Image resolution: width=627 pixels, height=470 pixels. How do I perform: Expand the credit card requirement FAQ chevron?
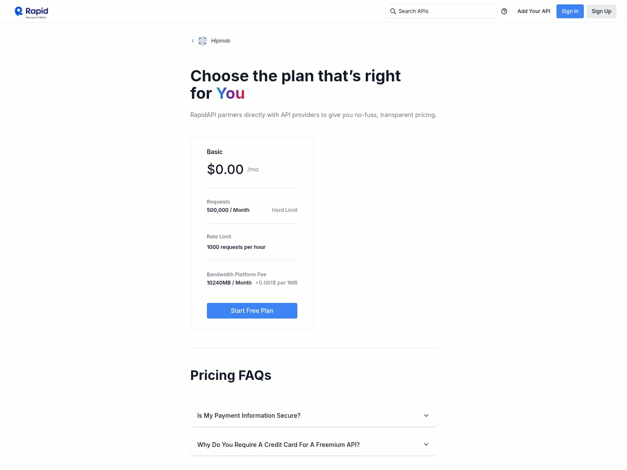pyautogui.click(x=426, y=444)
